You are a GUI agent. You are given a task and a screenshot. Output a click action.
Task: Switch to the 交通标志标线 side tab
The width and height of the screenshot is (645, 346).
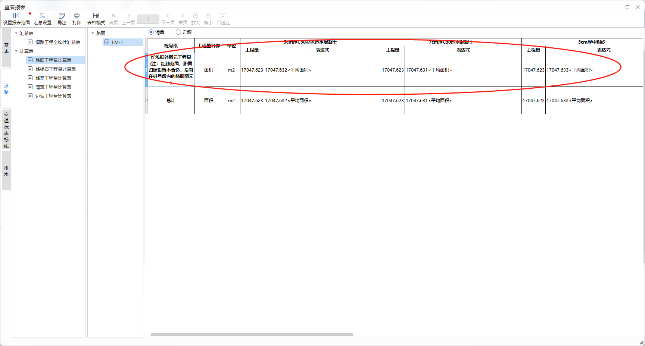click(6, 130)
